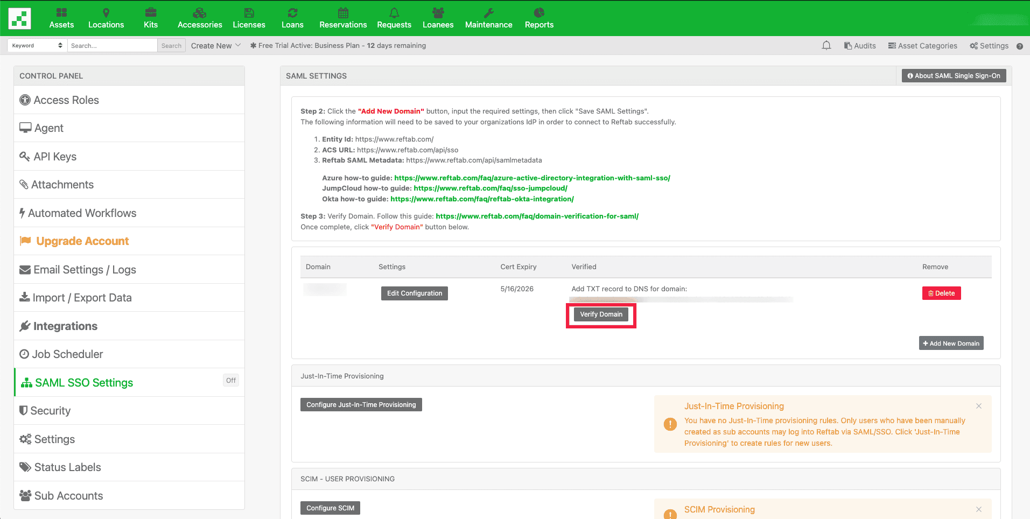Open Settings gears in the sub-toolbar

(989, 46)
